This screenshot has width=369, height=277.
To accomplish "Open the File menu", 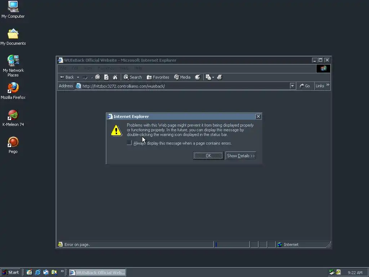I will point(63,68).
